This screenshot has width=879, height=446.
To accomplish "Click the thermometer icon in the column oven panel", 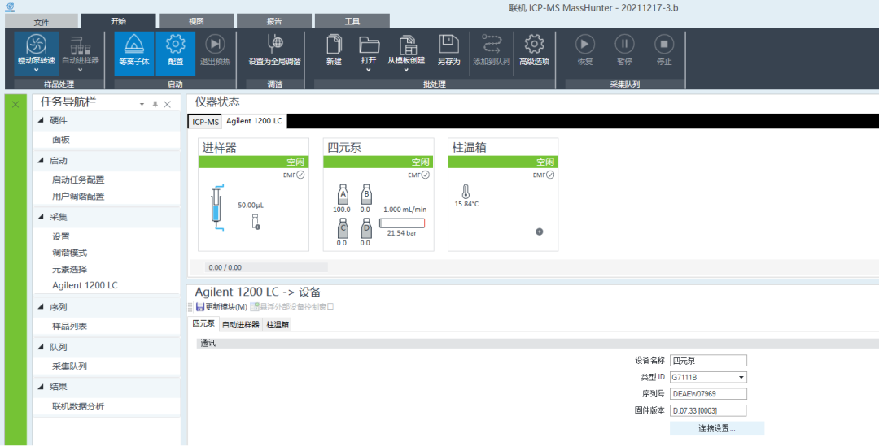I will (466, 192).
